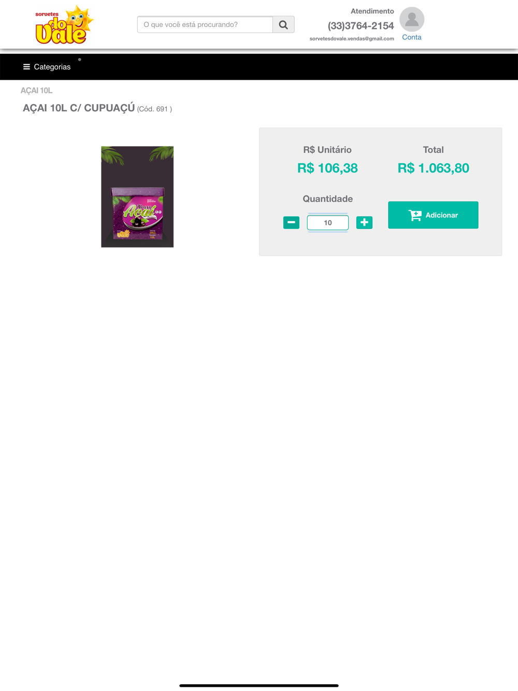View the açaí product image
The width and height of the screenshot is (518, 691).
(x=137, y=197)
